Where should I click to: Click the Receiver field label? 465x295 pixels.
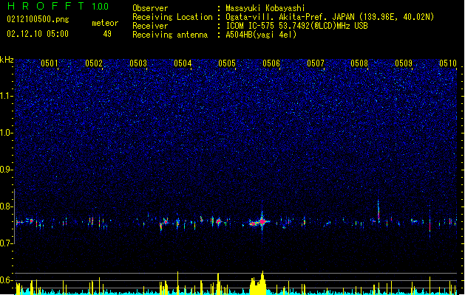(150, 26)
